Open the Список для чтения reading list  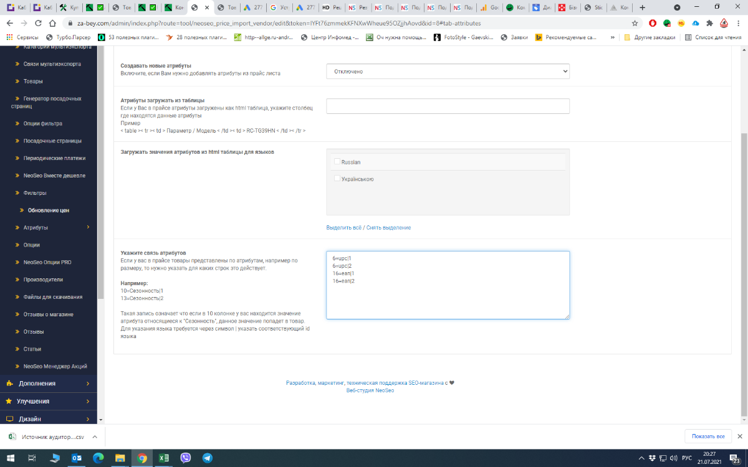pyautogui.click(x=714, y=37)
